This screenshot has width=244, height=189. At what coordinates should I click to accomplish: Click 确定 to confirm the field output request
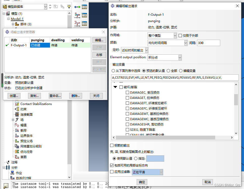pyautogui.click(x=142, y=182)
